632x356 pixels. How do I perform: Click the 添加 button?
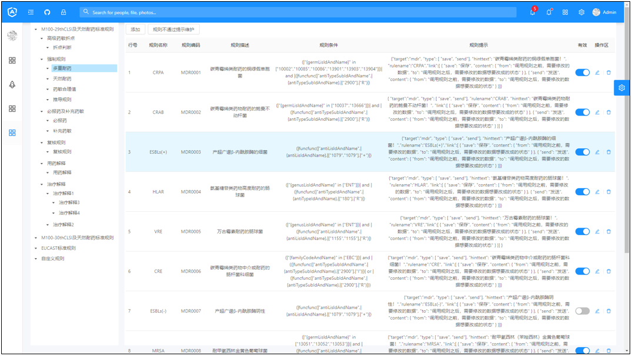[135, 29]
